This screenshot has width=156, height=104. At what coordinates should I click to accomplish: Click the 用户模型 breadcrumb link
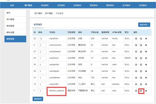click(49, 13)
